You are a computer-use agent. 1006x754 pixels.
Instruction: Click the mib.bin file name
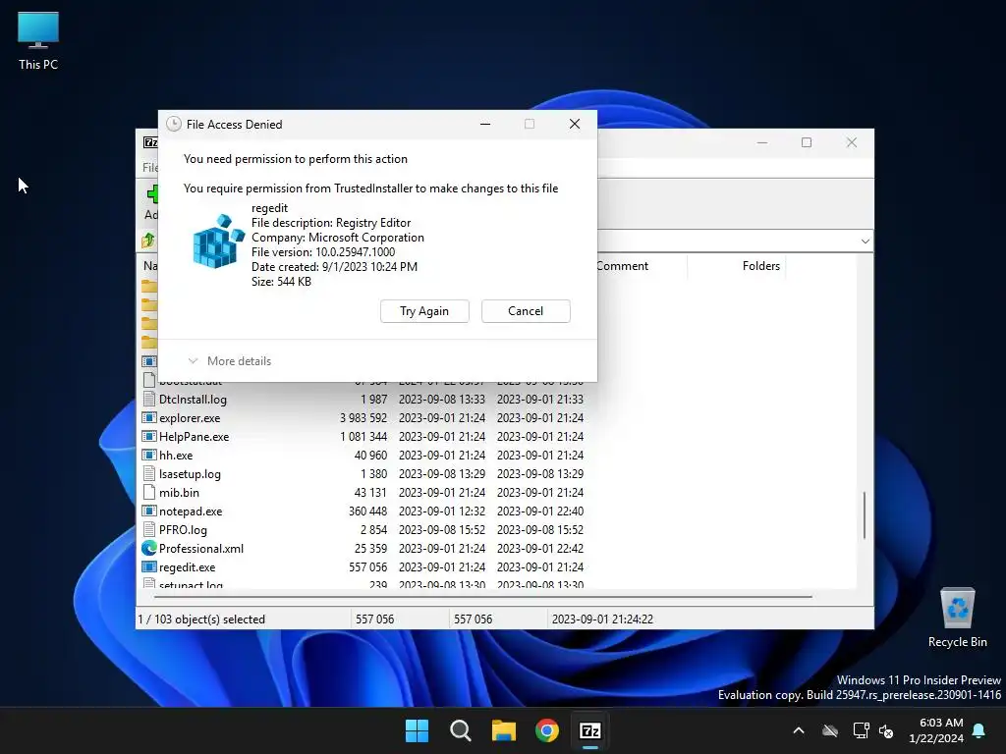point(179,493)
